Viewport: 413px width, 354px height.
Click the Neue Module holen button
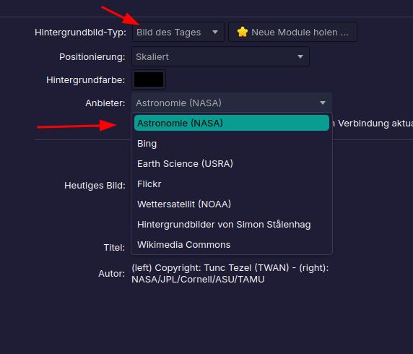[293, 32]
